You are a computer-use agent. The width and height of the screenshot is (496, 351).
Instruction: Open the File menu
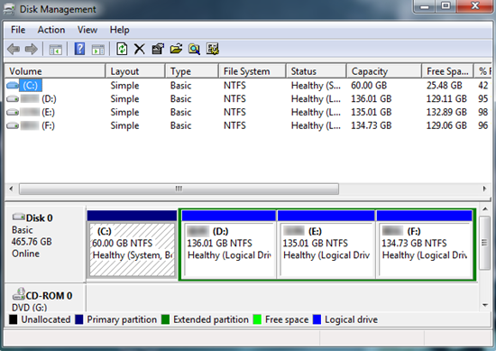(18, 30)
